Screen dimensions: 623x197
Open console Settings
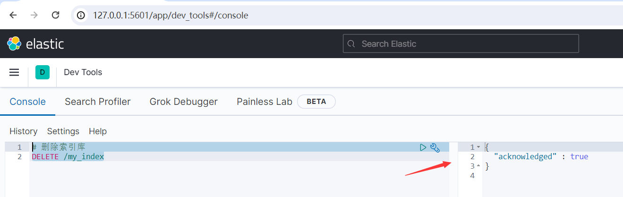pyautogui.click(x=63, y=131)
